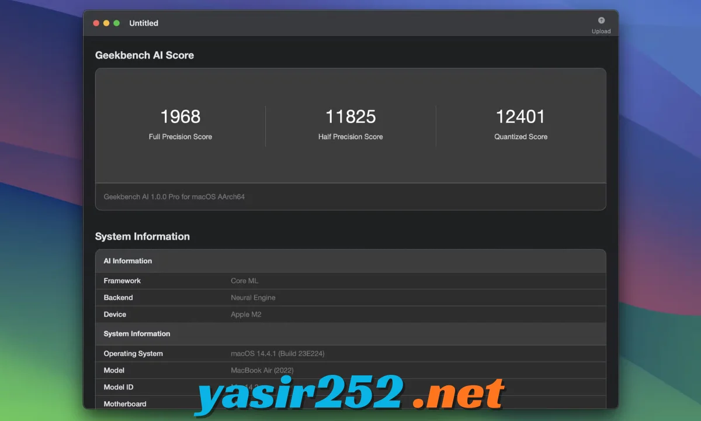The height and width of the screenshot is (421, 701).
Task: Select the macOS 14.4.1 build value
Action: (277, 354)
